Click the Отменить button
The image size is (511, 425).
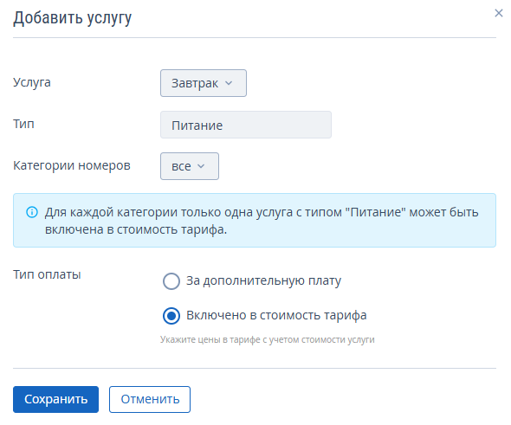[x=150, y=399]
